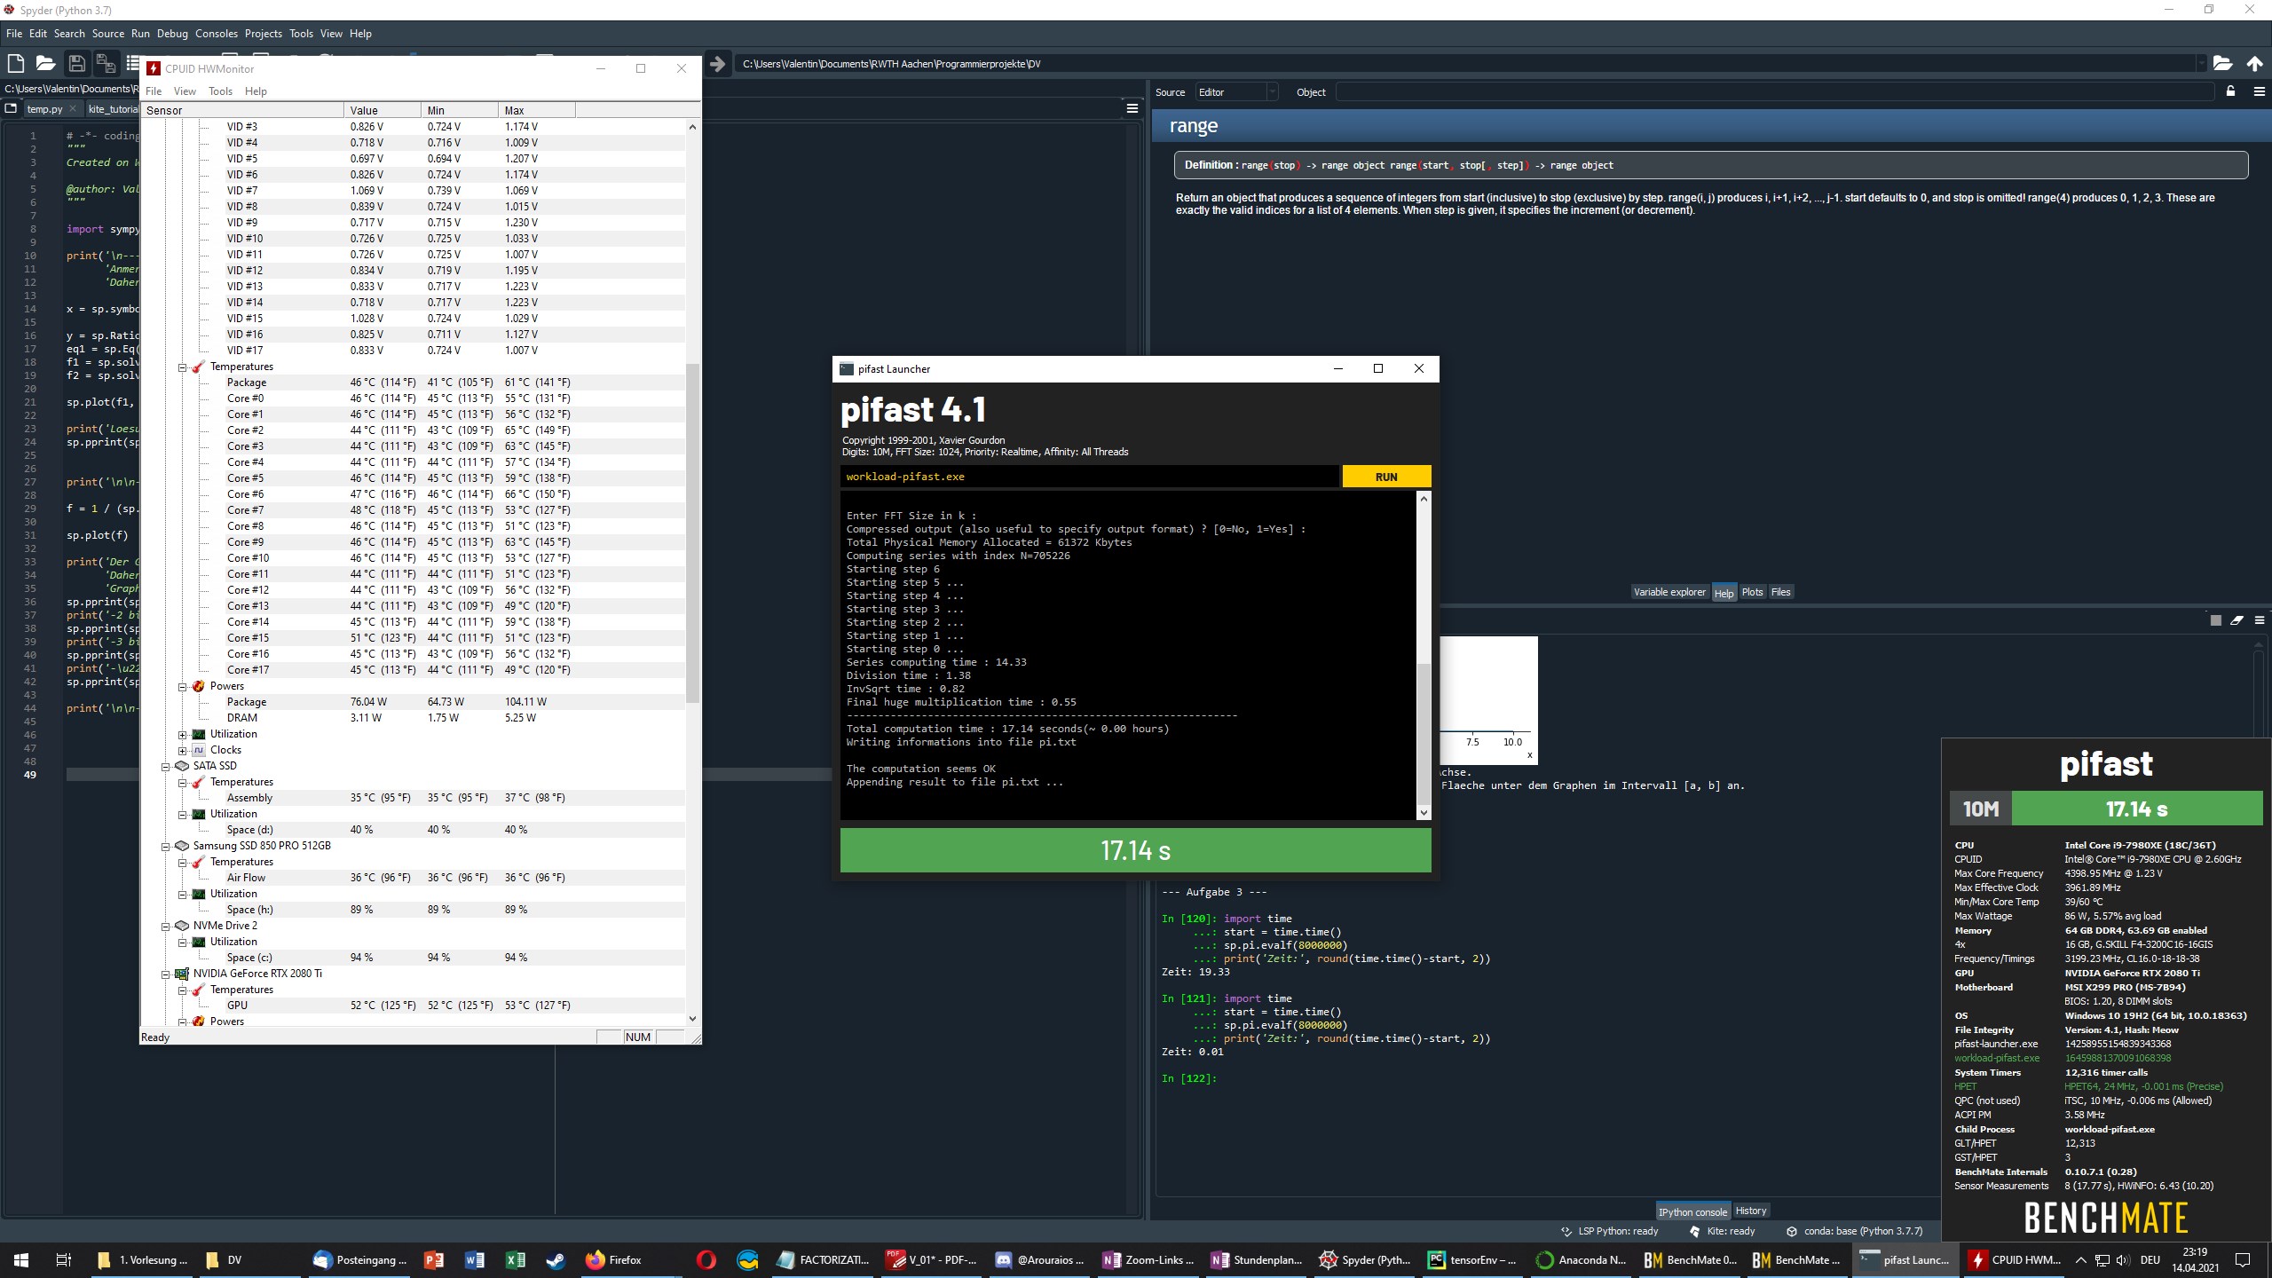The image size is (2272, 1278).
Task: Click the Value column header in HWMonitor
Action: [x=383, y=110]
